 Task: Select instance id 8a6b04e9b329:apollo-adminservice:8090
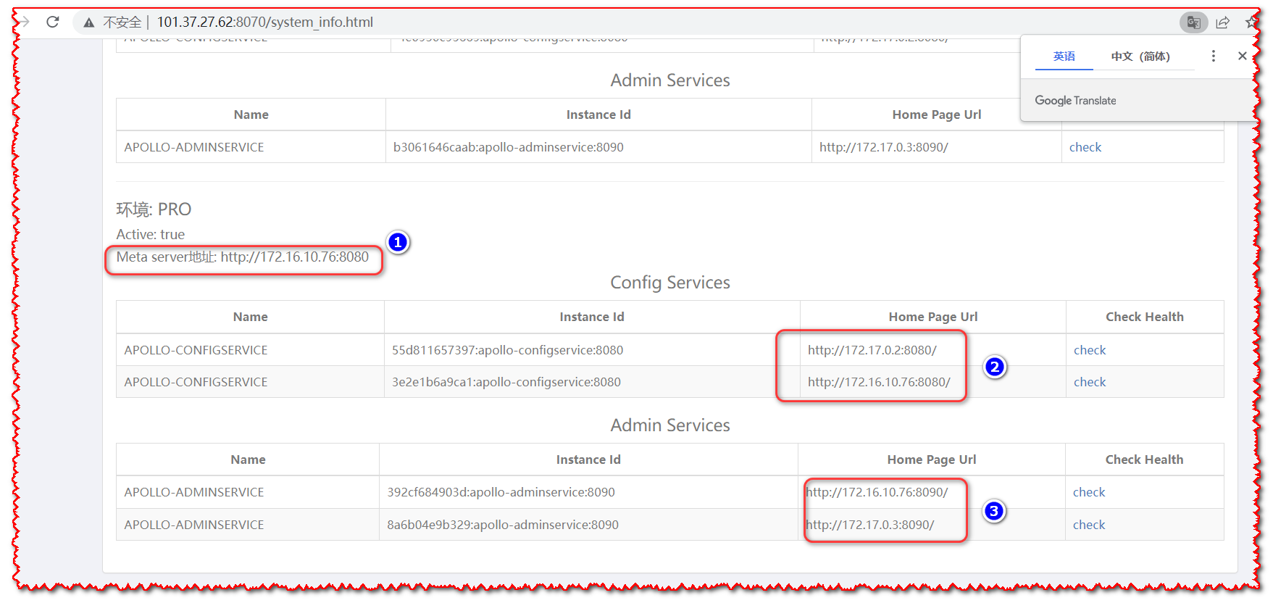[503, 525]
